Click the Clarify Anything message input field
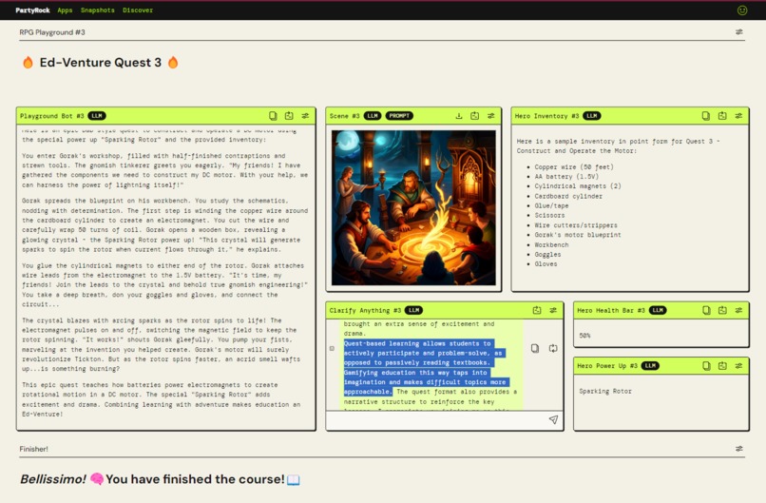 437,420
